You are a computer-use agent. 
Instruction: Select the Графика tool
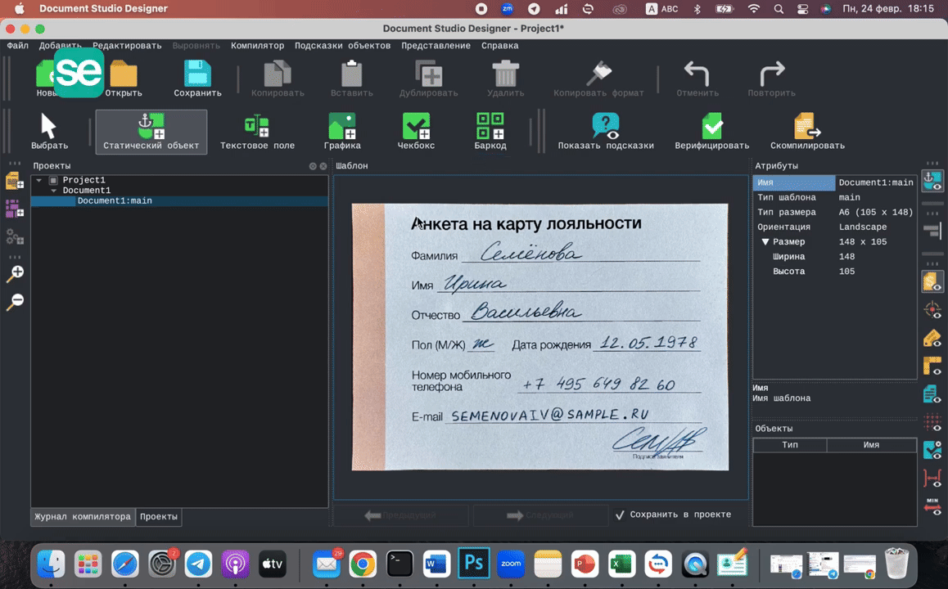point(342,131)
